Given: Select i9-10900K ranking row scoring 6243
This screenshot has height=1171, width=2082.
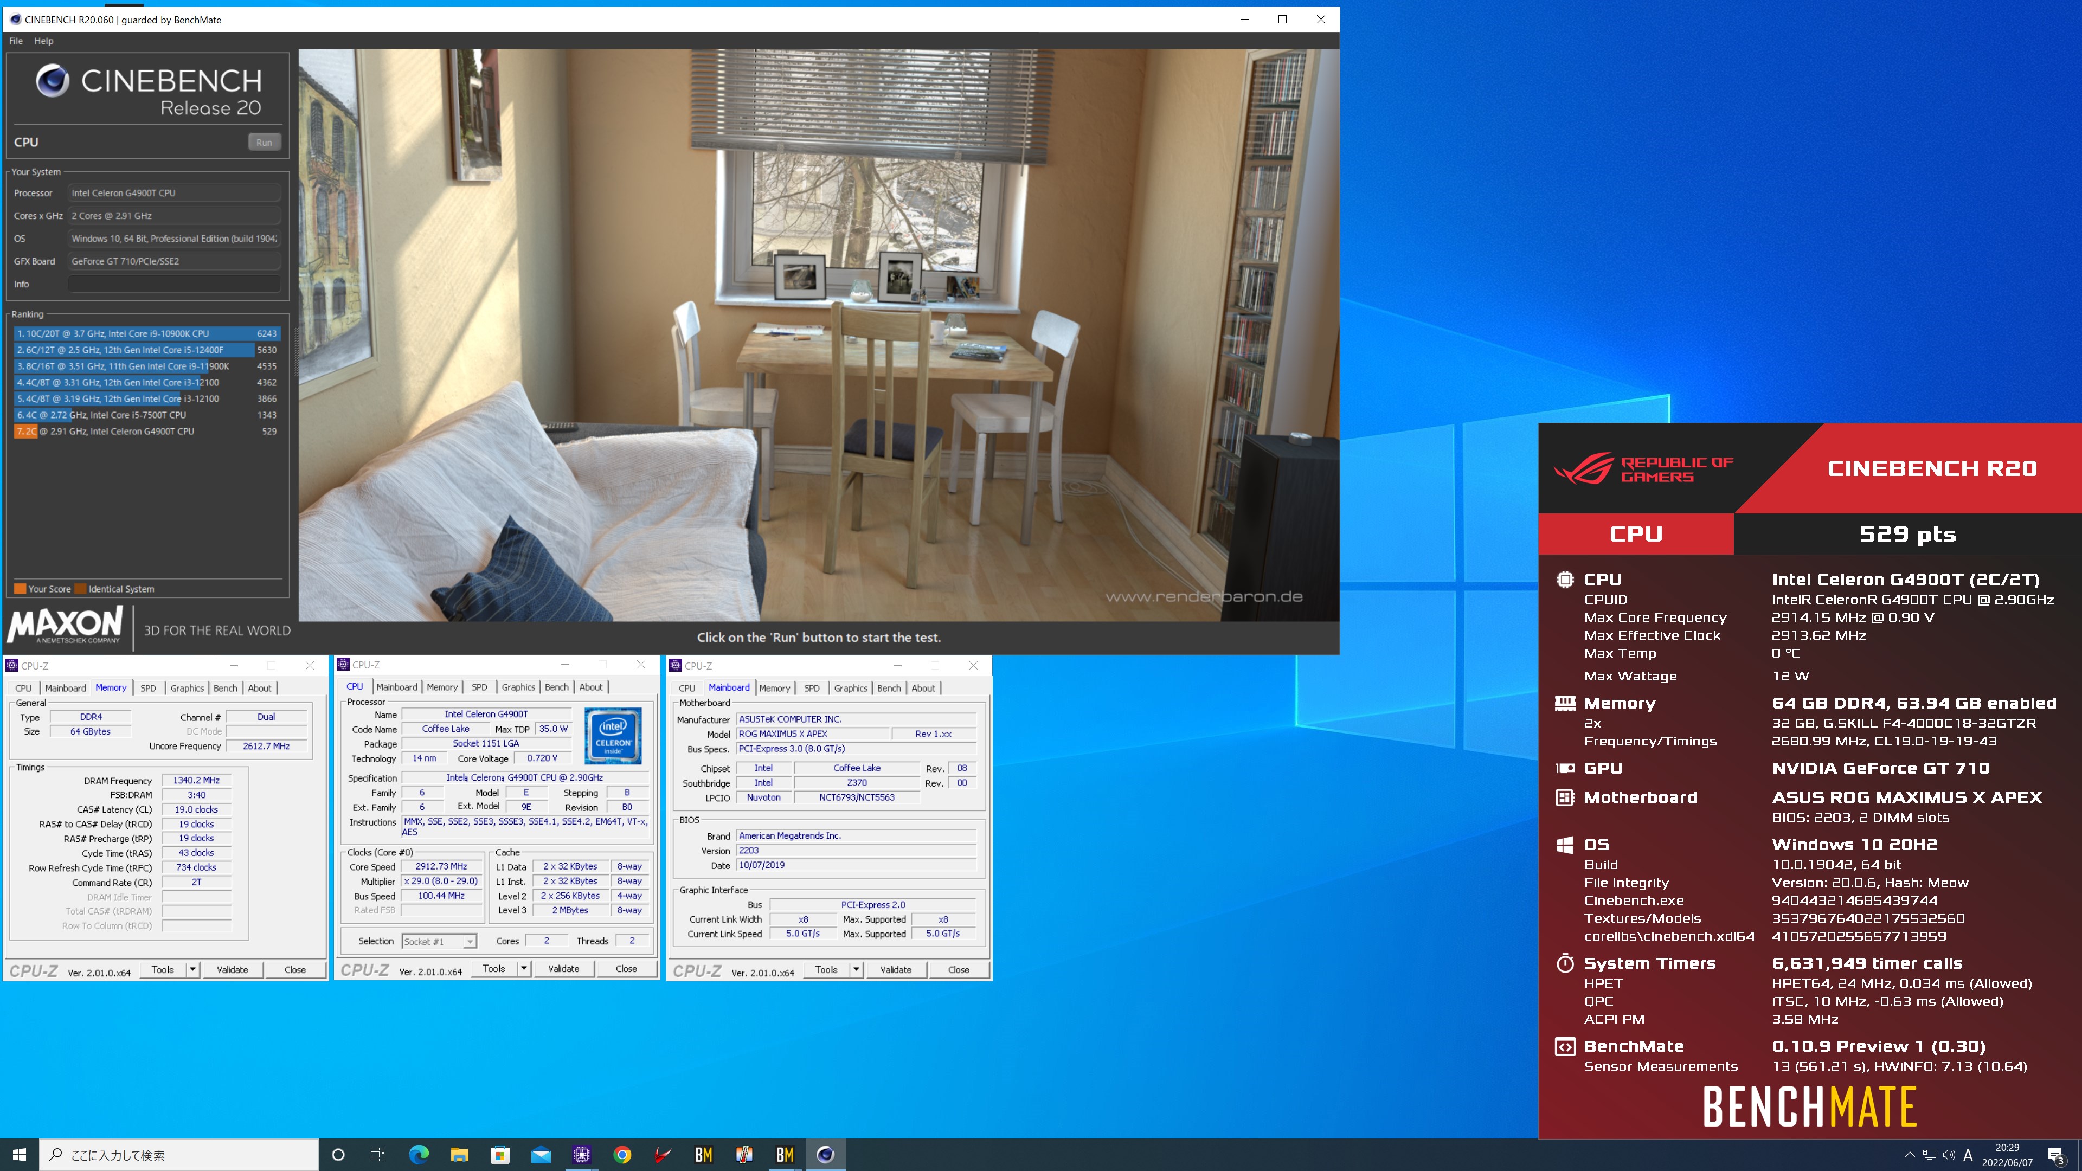Looking at the screenshot, I should click(x=146, y=334).
